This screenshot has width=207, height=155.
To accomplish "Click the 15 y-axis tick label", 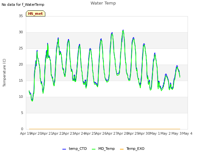I will (21, 80).
